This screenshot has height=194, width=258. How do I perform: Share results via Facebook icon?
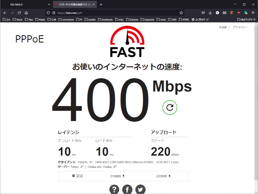[x=127, y=189]
